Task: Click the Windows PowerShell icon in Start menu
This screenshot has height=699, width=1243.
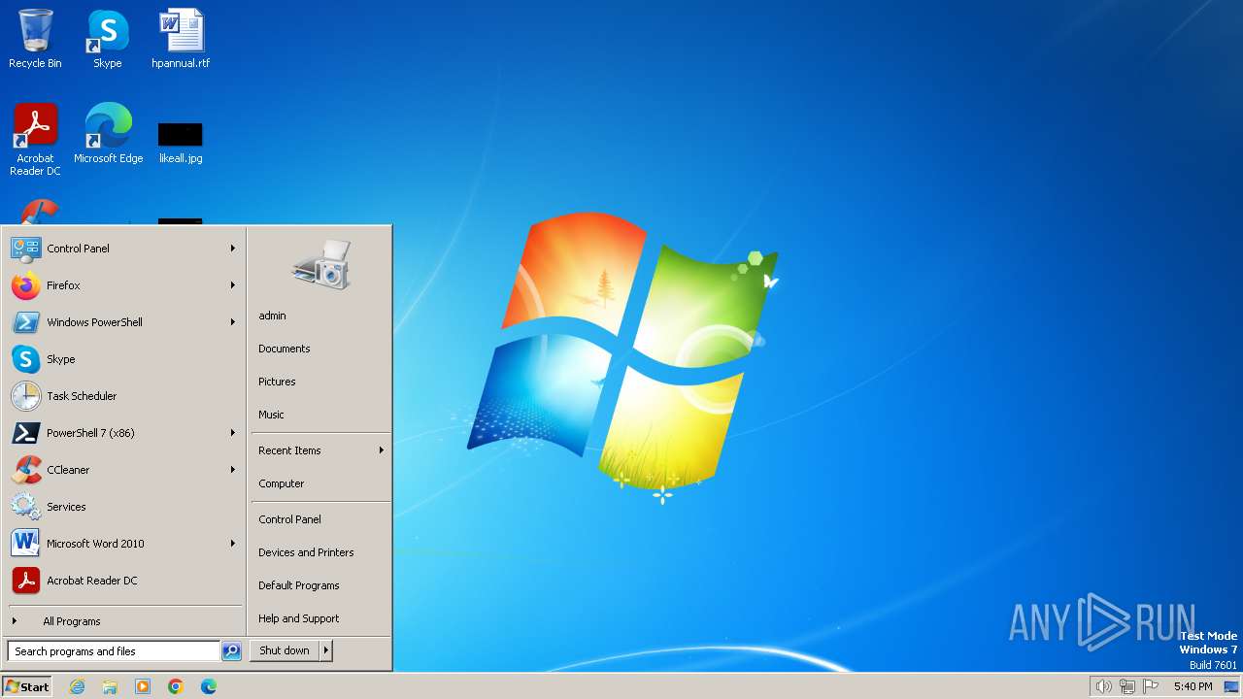Action: [x=25, y=322]
